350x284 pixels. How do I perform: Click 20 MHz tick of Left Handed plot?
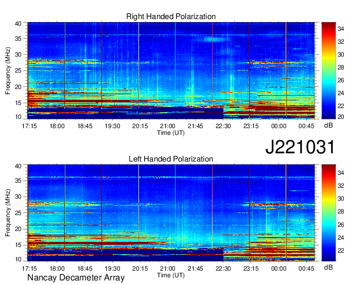click(x=18, y=229)
